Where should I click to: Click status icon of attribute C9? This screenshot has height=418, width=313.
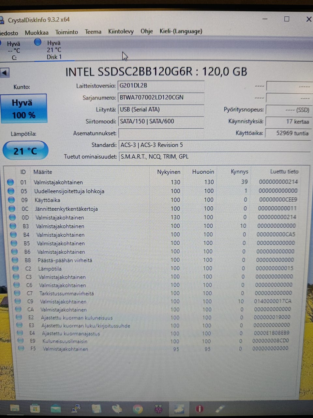click(x=18, y=301)
